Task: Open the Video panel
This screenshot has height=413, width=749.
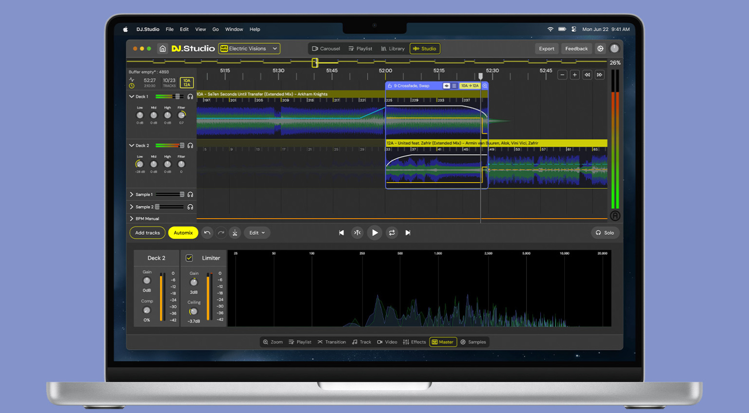Action: pyautogui.click(x=388, y=341)
